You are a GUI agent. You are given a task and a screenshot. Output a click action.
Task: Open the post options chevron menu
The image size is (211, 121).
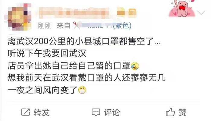click(x=201, y=13)
